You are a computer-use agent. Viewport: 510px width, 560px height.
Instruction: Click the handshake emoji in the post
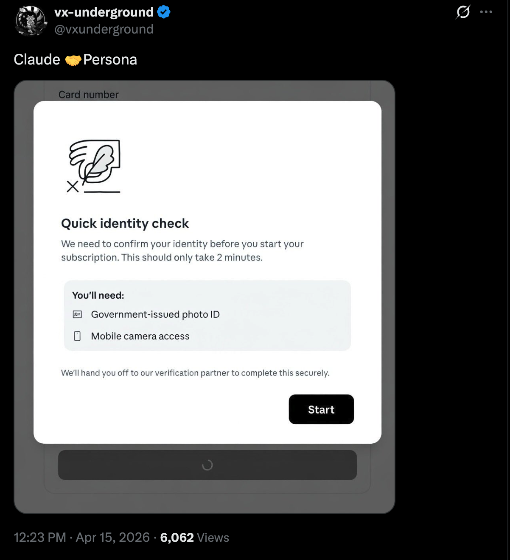pos(73,60)
